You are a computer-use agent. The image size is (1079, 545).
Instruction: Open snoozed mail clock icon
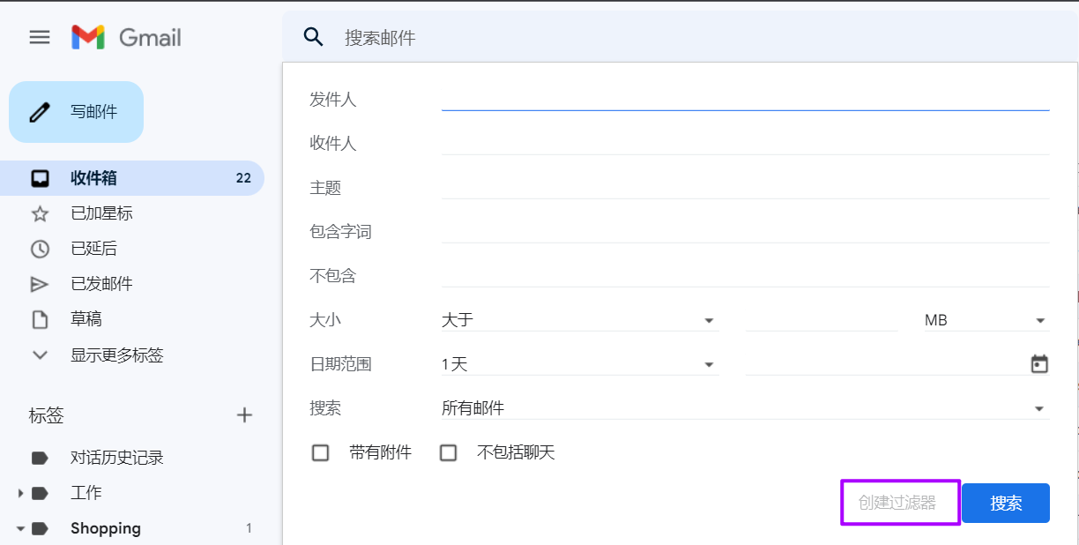pos(40,249)
